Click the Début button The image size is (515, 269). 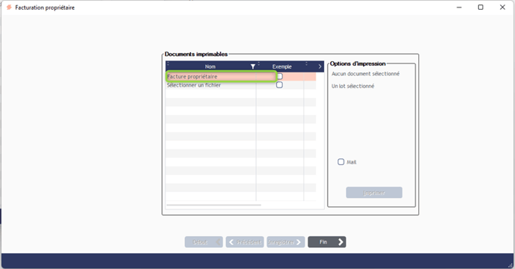204,242
